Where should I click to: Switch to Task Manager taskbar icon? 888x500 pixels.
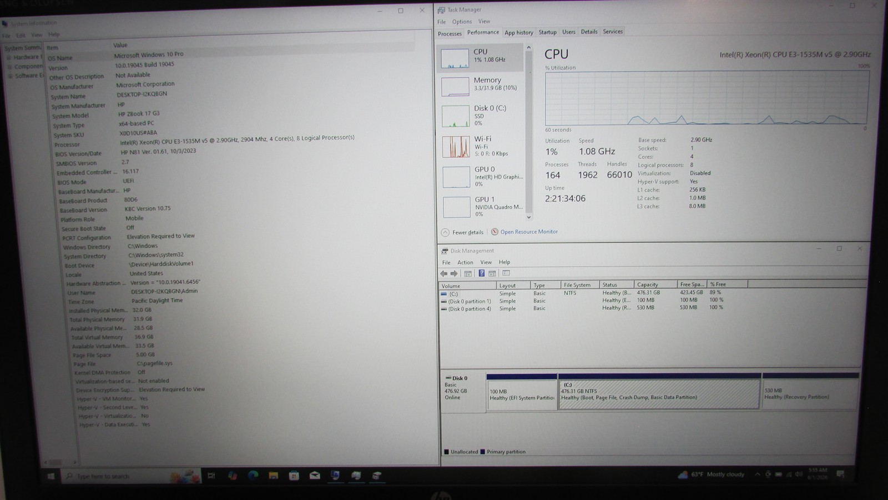pos(356,476)
